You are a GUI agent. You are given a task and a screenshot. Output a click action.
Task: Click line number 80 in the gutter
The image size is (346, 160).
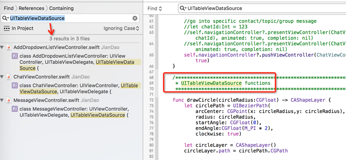point(151,145)
